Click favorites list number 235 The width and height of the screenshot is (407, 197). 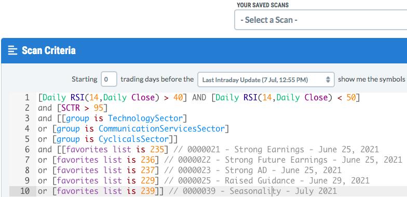(157, 150)
